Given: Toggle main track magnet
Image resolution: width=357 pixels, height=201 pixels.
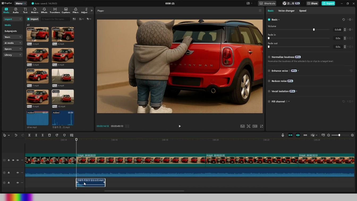Looking at the screenshot, I should (290, 135).
